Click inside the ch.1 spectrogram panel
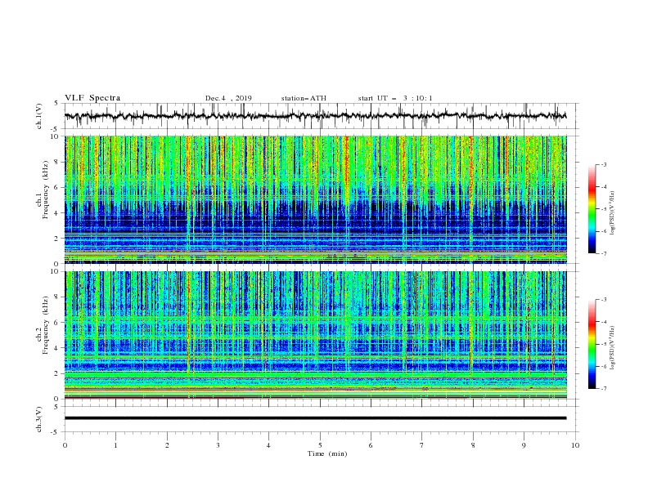The width and height of the screenshot is (648, 500). 315,199
